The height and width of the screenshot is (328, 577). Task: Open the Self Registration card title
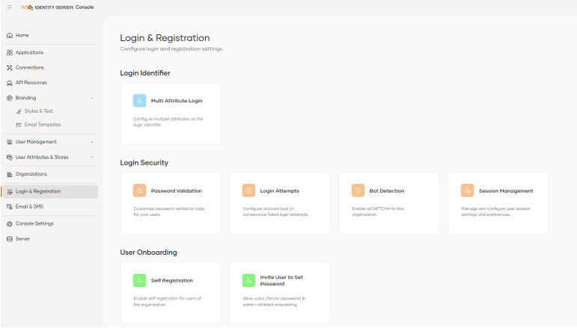click(172, 281)
